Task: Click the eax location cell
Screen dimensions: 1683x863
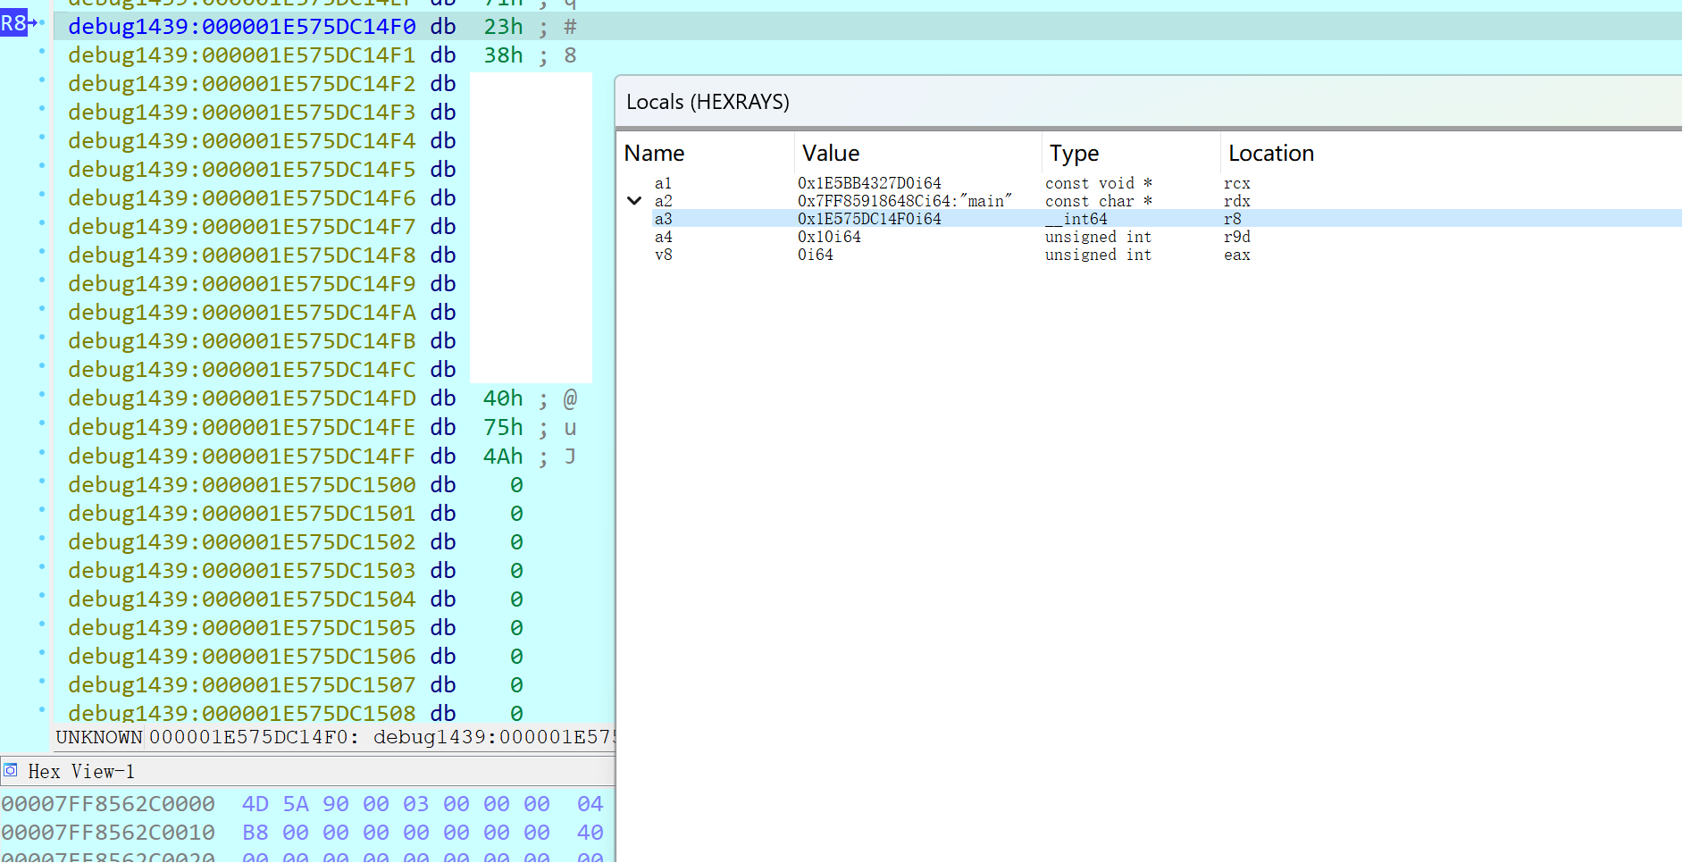Action: [1237, 255]
